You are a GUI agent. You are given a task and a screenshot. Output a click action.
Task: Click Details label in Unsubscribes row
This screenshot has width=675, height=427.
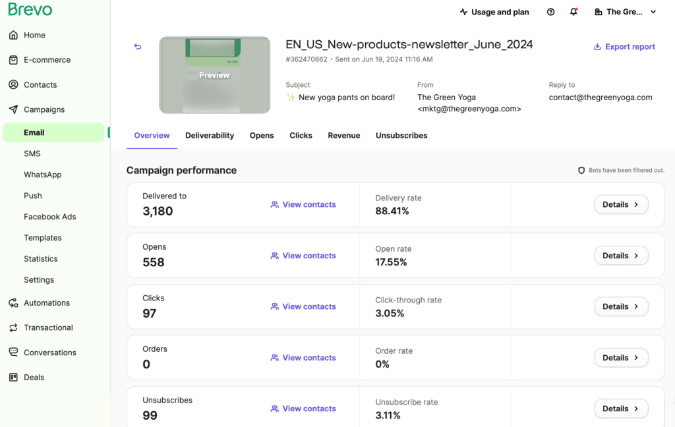point(615,409)
